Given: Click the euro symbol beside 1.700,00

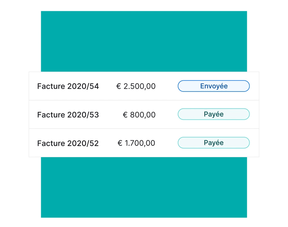Looking at the screenshot, I should pyautogui.click(x=120, y=143).
